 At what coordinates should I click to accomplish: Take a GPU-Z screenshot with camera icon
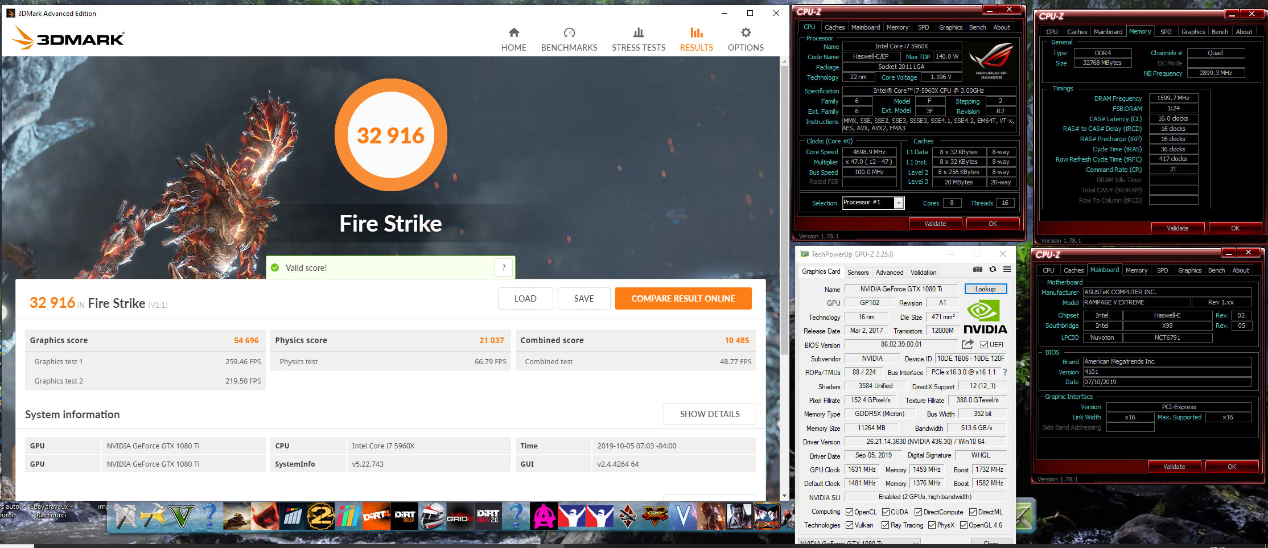point(977,269)
